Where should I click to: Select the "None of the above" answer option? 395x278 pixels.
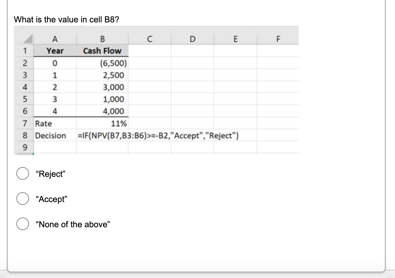(22, 224)
